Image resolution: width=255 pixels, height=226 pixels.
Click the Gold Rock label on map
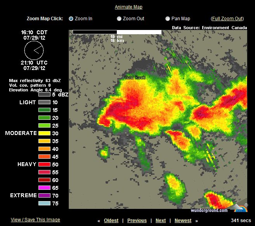135,77
